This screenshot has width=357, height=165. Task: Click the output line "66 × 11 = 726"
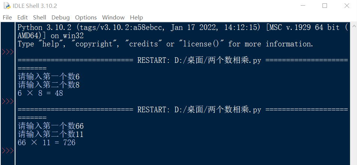[47, 143]
